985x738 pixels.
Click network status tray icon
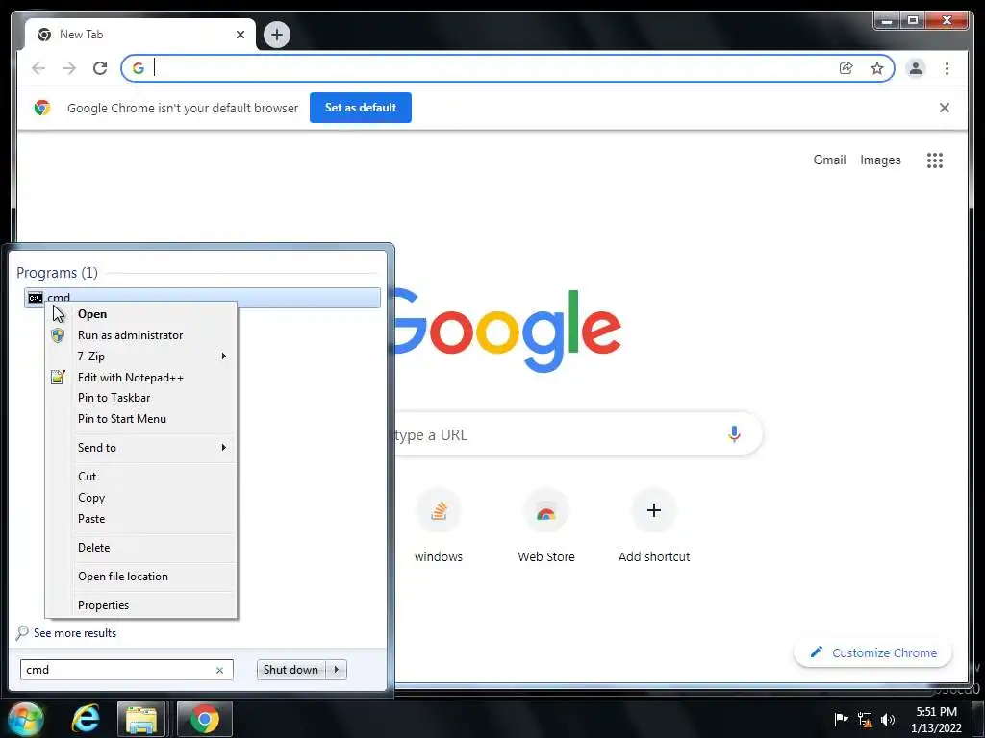click(x=865, y=719)
